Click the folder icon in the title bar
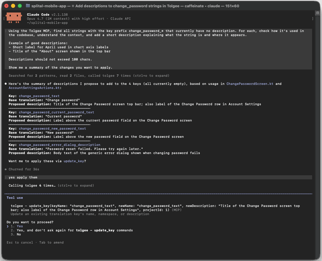322x261 pixels. 28,6
